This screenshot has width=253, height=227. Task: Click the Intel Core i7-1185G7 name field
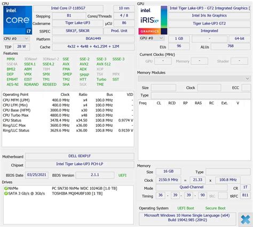(x=68, y=9)
